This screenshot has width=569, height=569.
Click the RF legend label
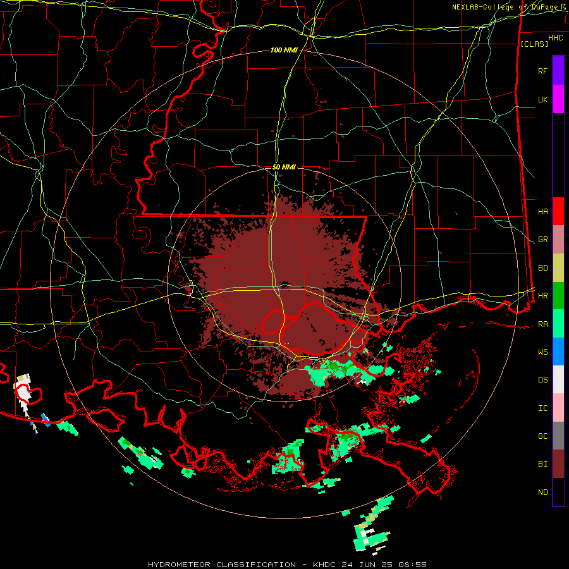click(543, 71)
